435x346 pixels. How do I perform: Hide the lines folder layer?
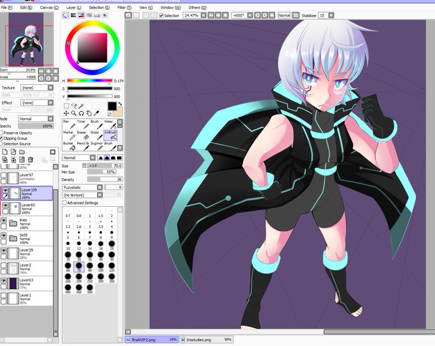point(4,221)
